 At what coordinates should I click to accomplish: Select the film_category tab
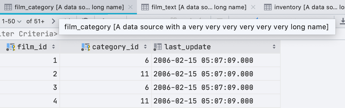coord(69,7)
